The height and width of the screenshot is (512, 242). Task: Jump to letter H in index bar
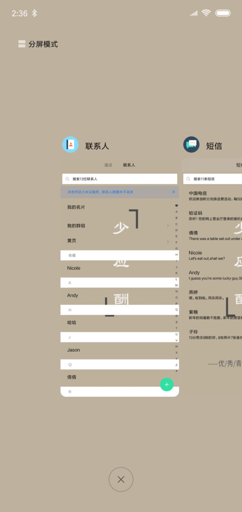pos(176,254)
